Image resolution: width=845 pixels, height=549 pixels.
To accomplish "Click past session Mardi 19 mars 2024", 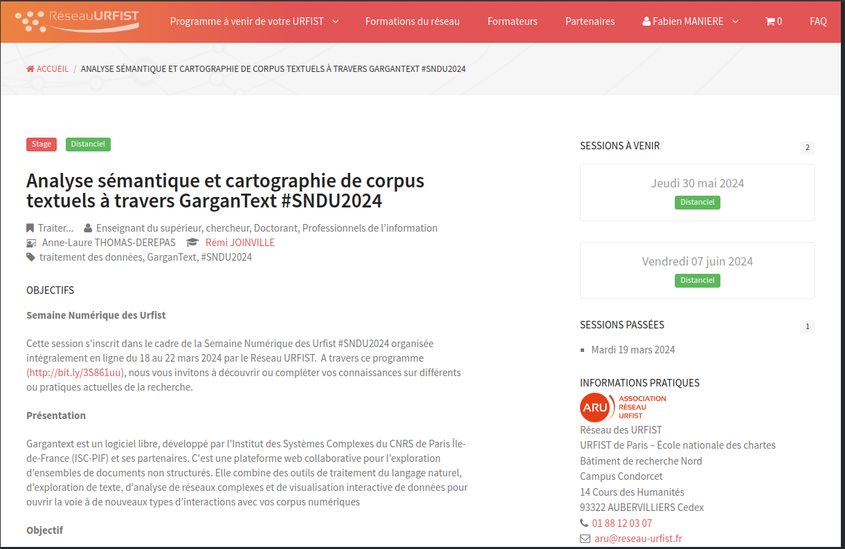I will [x=633, y=350].
